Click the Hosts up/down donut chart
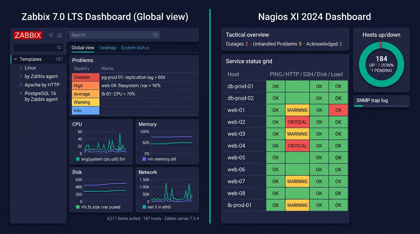Viewport: 420px width, 234px height. click(x=382, y=65)
